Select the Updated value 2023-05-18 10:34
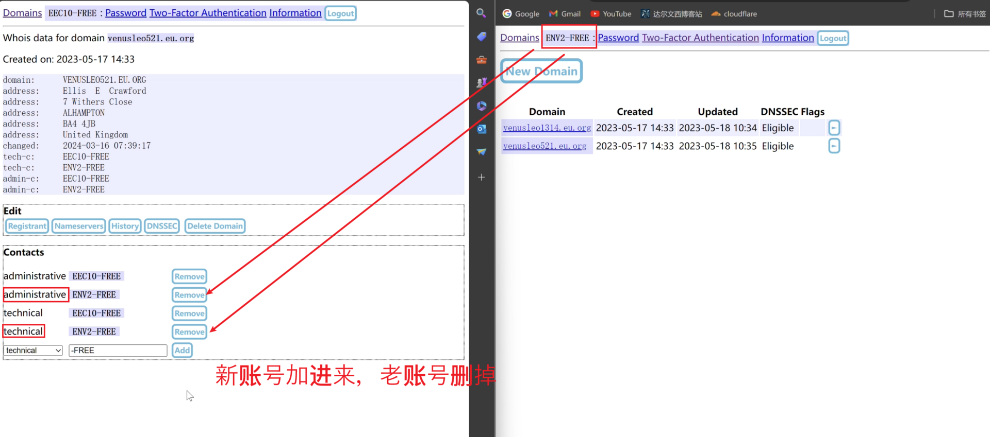990x437 pixels. tap(718, 128)
